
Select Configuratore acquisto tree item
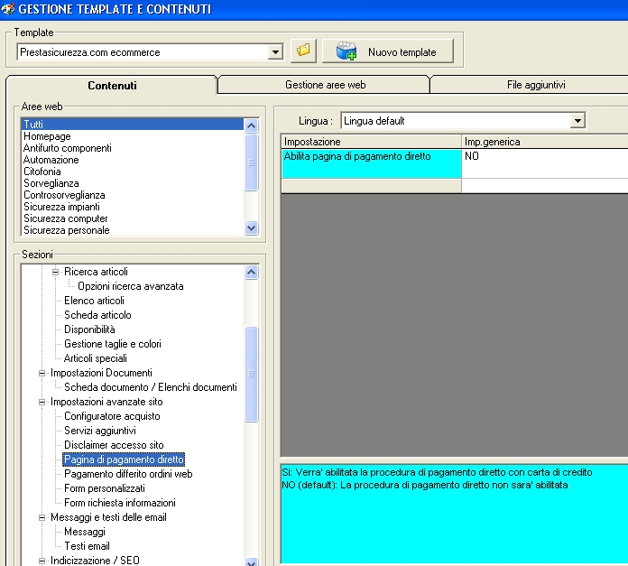(x=112, y=416)
